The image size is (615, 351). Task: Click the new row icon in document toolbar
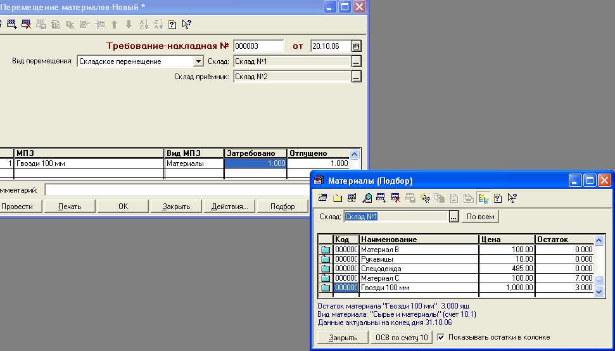[12, 24]
